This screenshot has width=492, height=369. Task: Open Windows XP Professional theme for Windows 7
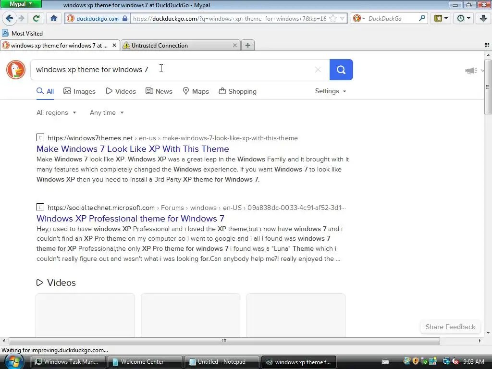(x=130, y=219)
